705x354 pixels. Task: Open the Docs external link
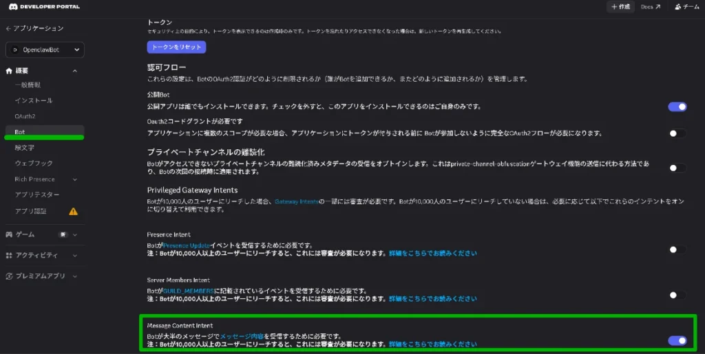pyautogui.click(x=651, y=7)
